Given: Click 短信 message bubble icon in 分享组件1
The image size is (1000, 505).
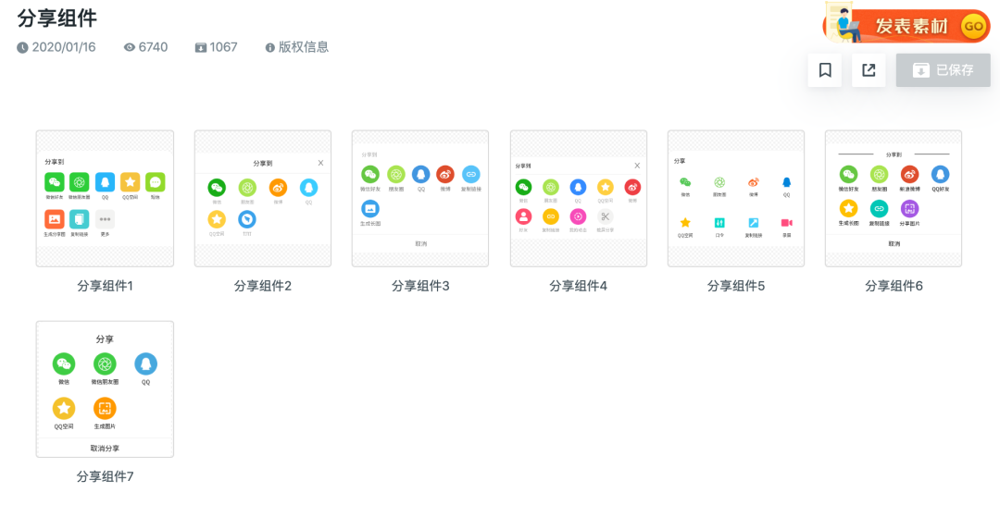Looking at the screenshot, I should pyautogui.click(x=155, y=182).
